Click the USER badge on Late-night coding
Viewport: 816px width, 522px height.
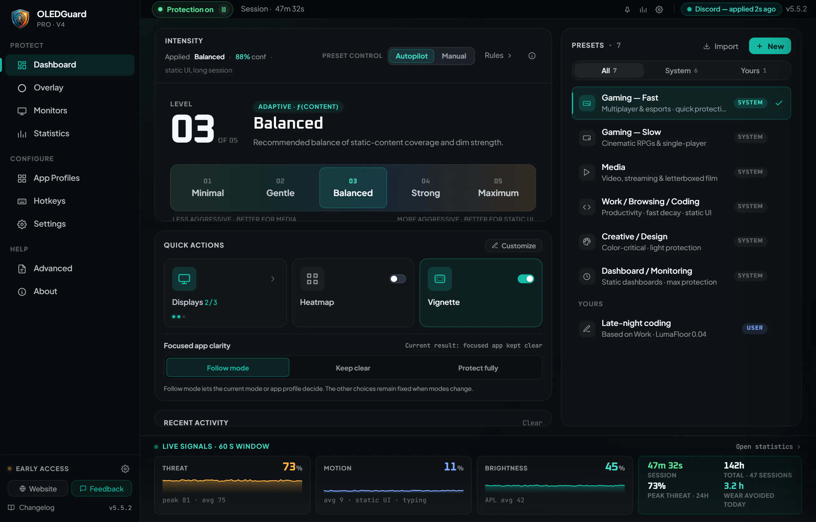(x=754, y=328)
